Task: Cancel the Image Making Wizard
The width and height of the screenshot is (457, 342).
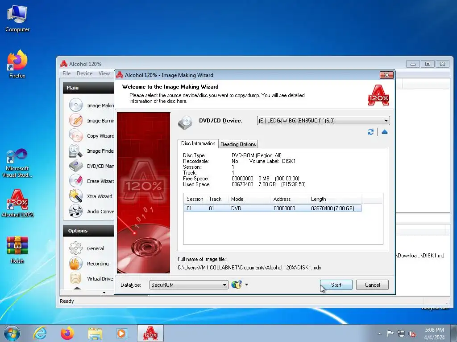Action: [x=372, y=285]
